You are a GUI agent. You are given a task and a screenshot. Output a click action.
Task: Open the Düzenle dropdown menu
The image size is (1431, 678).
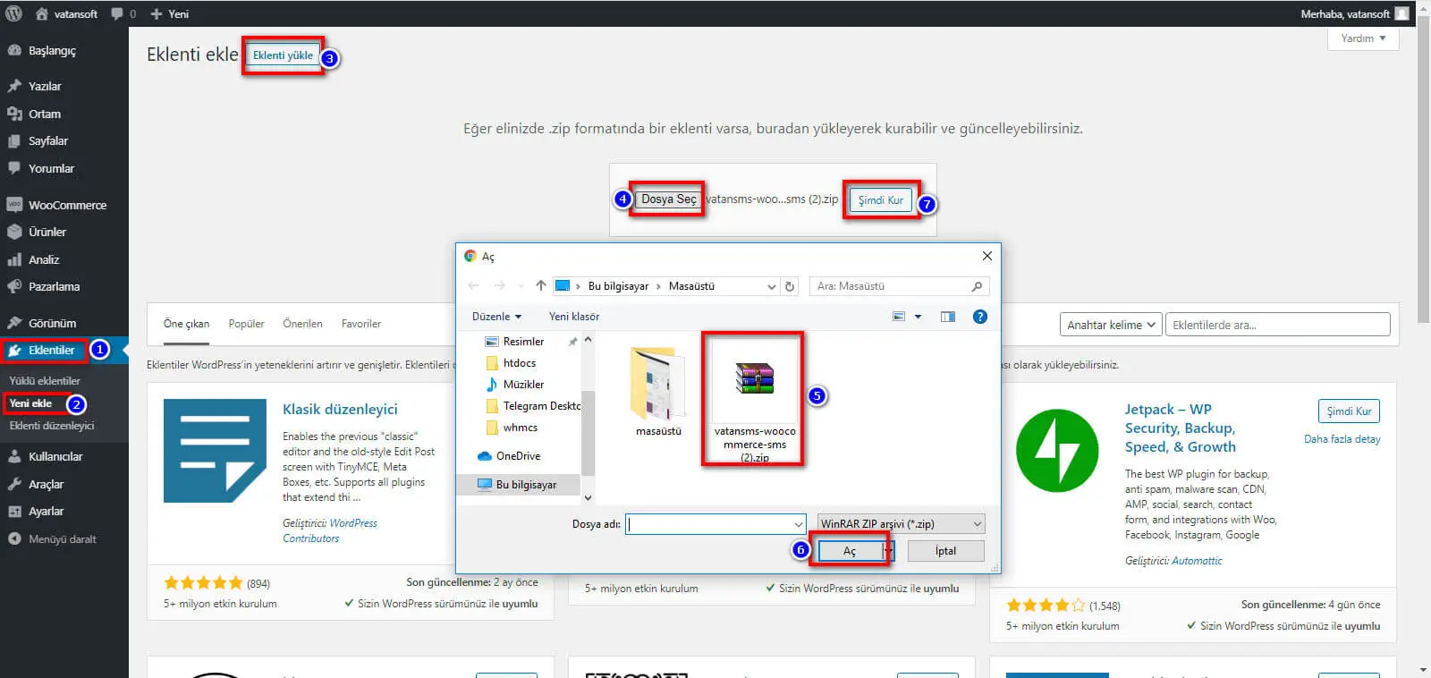496,317
